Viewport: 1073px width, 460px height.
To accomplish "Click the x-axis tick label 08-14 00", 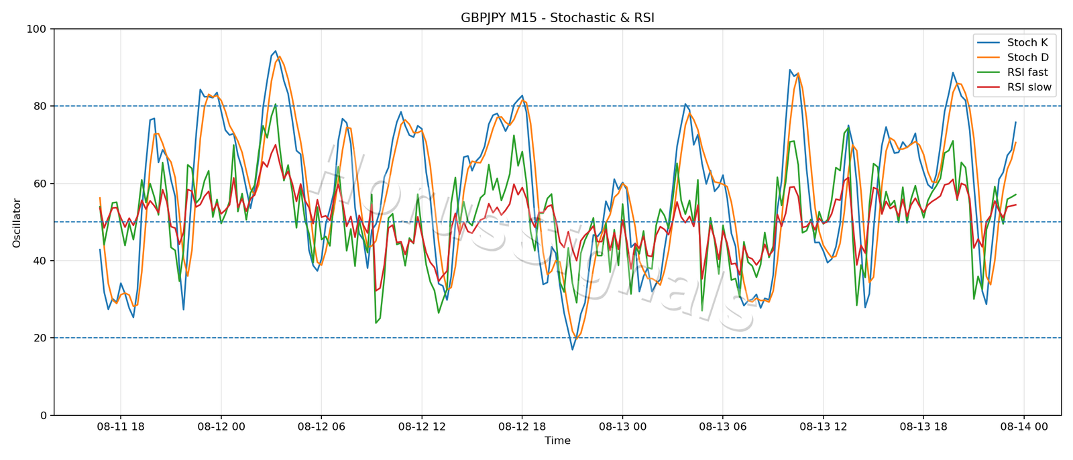I will click(1023, 426).
